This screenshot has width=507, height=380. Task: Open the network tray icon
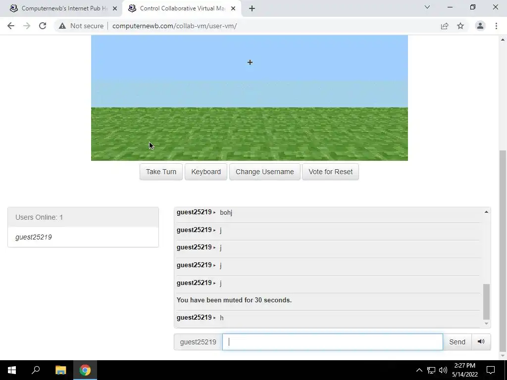point(431,370)
